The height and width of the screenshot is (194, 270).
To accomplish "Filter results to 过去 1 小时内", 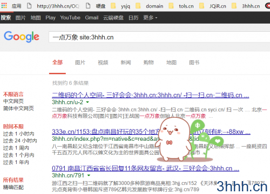I will 18,134.
